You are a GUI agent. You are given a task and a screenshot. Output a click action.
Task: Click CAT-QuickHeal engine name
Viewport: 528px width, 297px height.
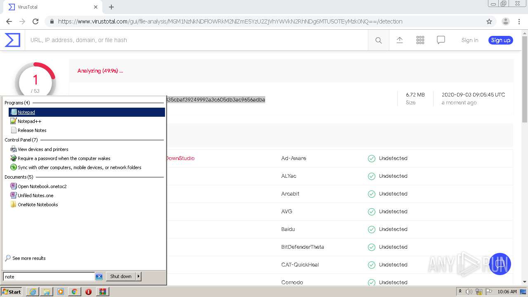[x=300, y=265]
